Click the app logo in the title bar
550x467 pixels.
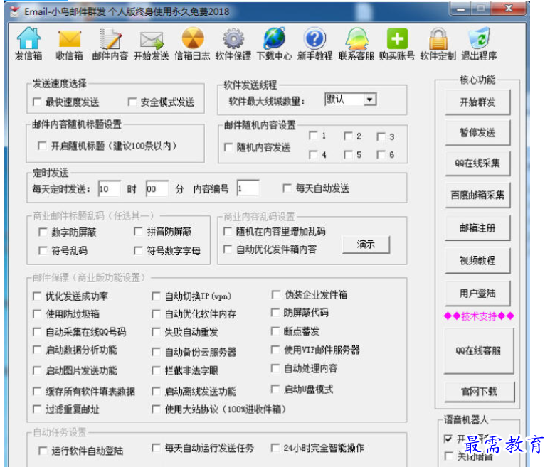pos(15,11)
